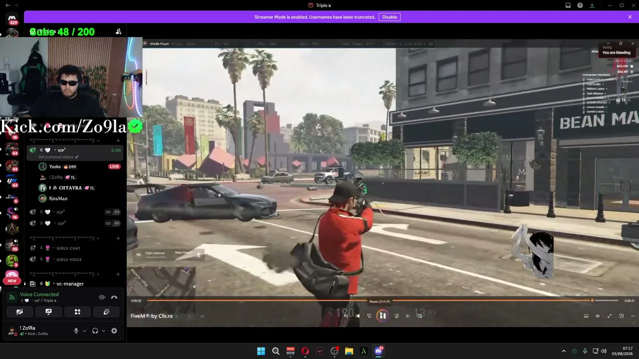
Task: Toggle noise suppression
Action: 102,297
